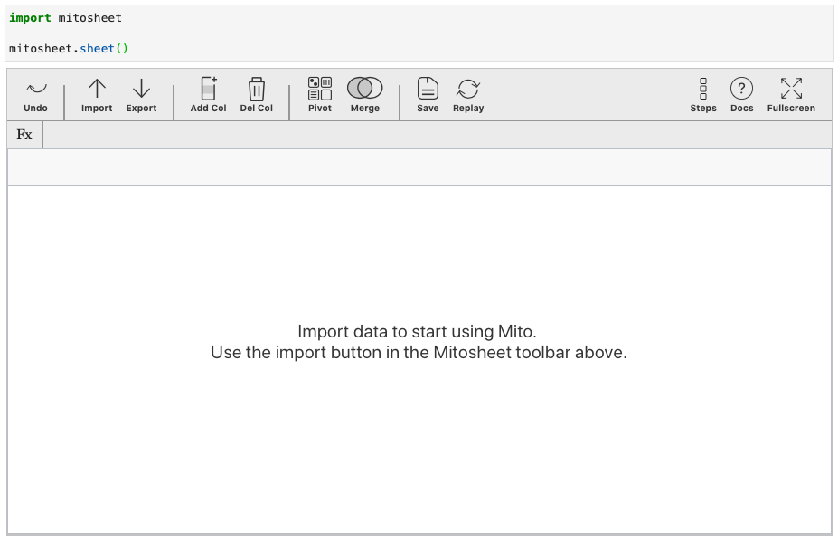Click the 'mitosheet.sheet()' code line

tap(69, 49)
